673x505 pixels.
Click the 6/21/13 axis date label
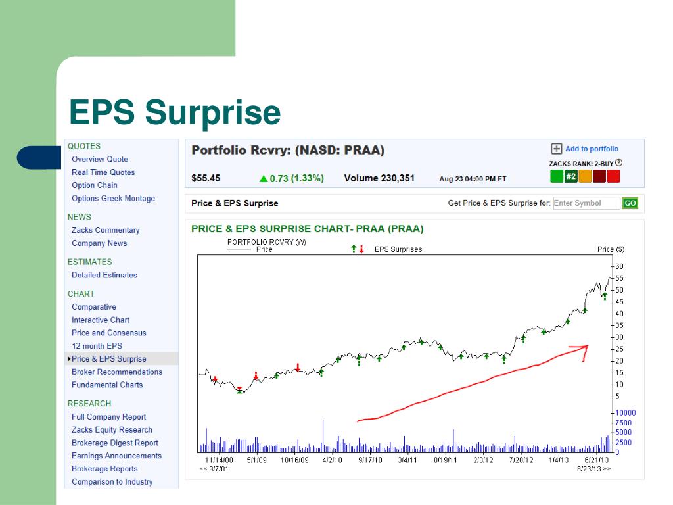597,460
